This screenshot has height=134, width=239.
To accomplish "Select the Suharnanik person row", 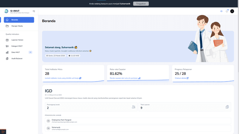I will (x=138, y=128).
